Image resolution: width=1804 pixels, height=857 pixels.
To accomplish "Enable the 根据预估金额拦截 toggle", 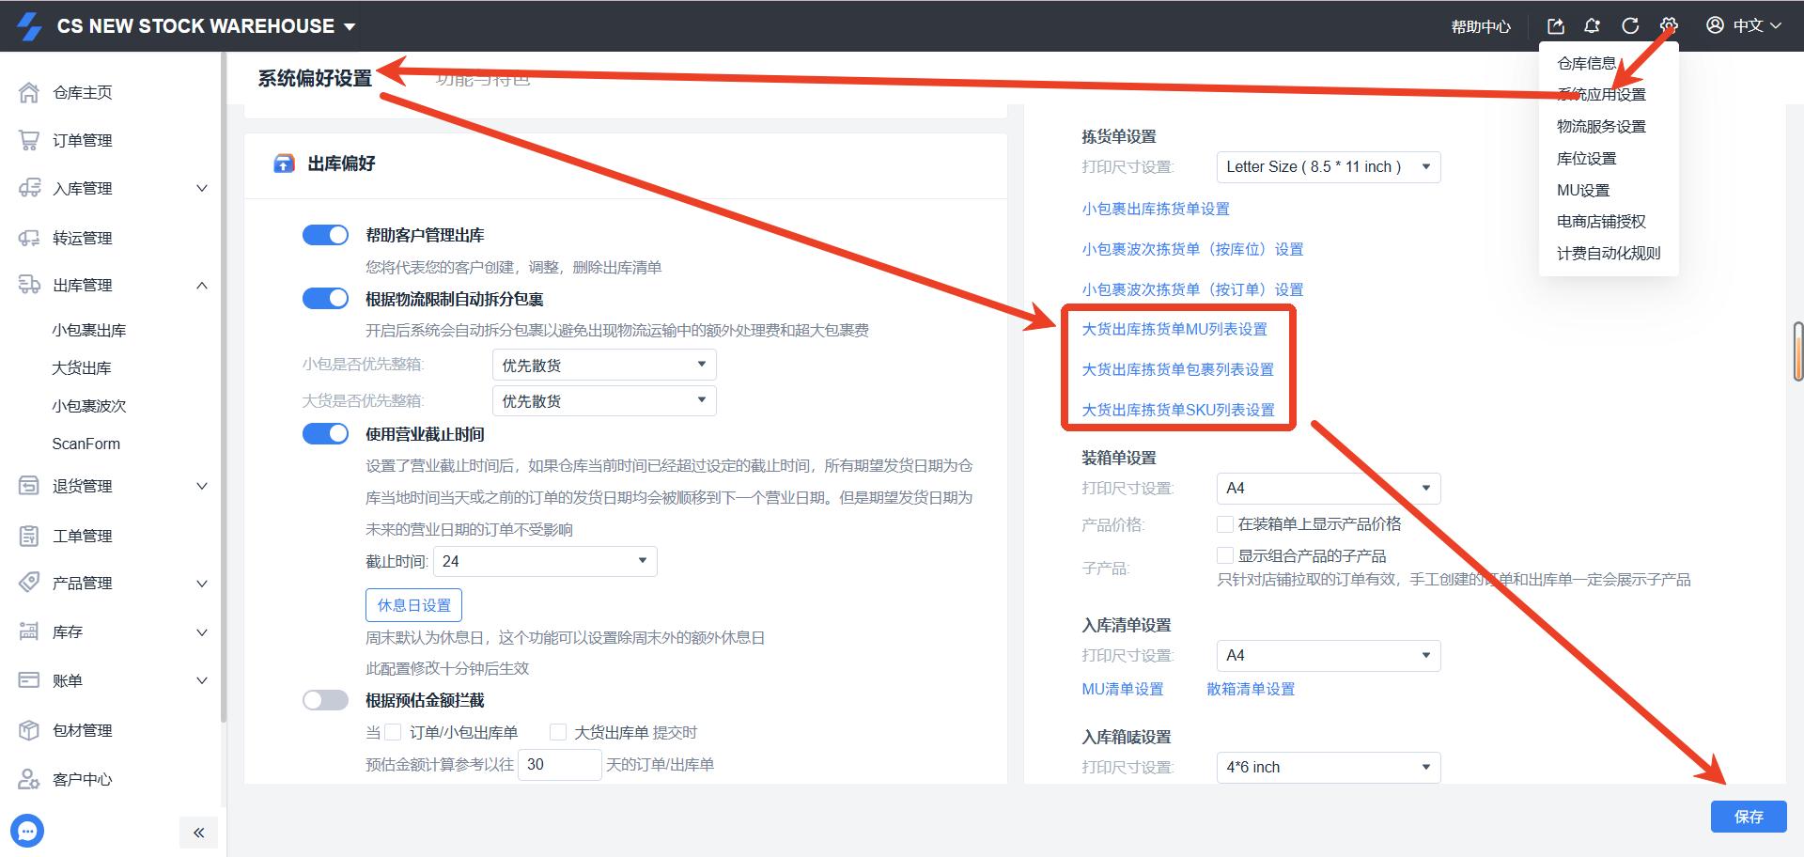I will click(325, 700).
